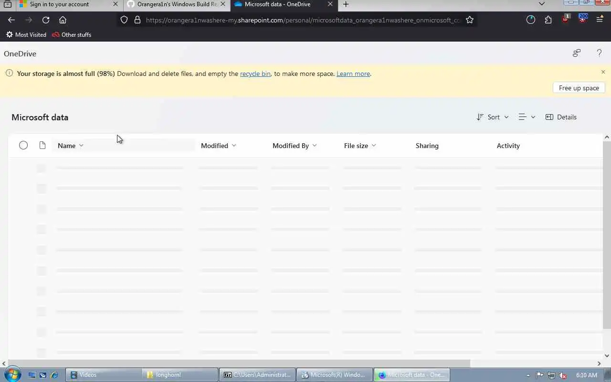Open the recycle bin link

tap(255, 74)
